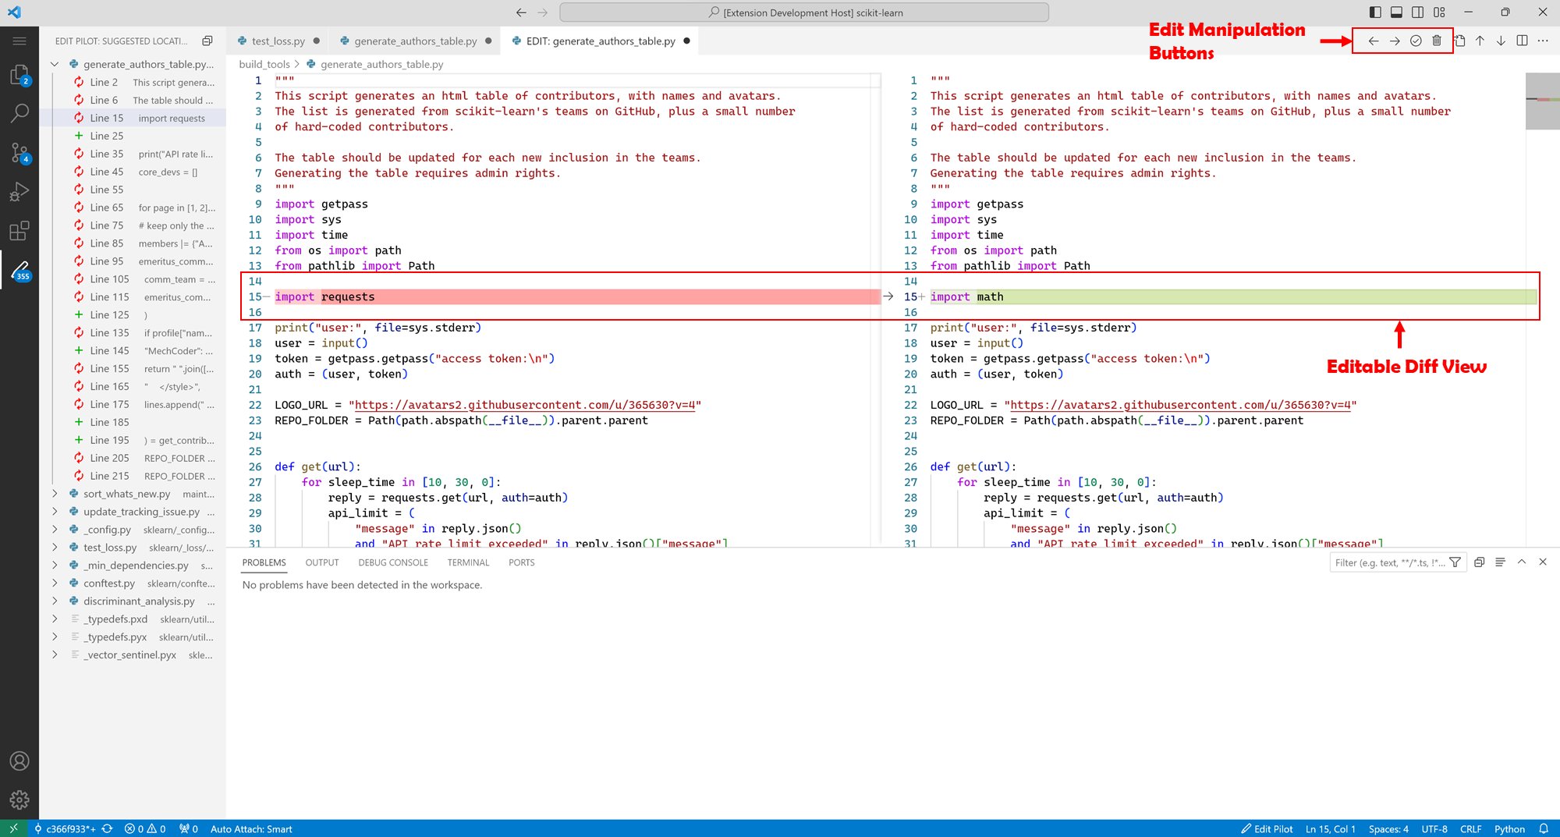Navigate back arrow in title bar

point(521,12)
